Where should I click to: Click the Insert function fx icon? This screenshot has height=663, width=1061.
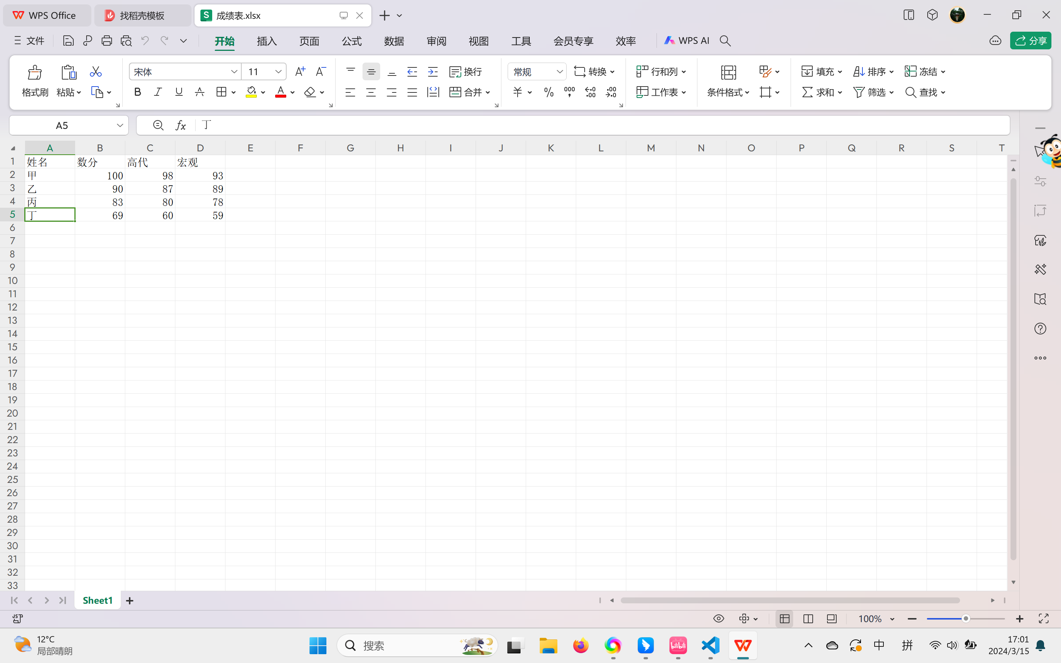181,125
